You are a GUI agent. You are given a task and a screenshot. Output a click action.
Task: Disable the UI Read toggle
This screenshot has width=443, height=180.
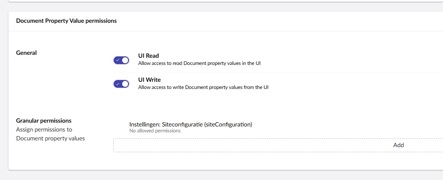pos(121,60)
